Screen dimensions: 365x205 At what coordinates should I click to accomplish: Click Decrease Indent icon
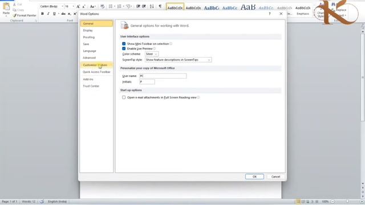point(138,6)
